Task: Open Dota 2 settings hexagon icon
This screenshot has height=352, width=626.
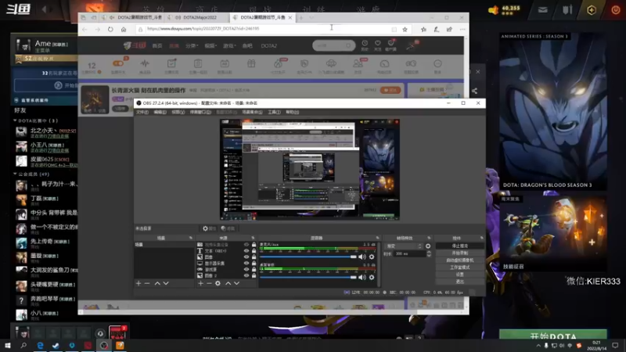Action: pyautogui.click(x=592, y=10)
